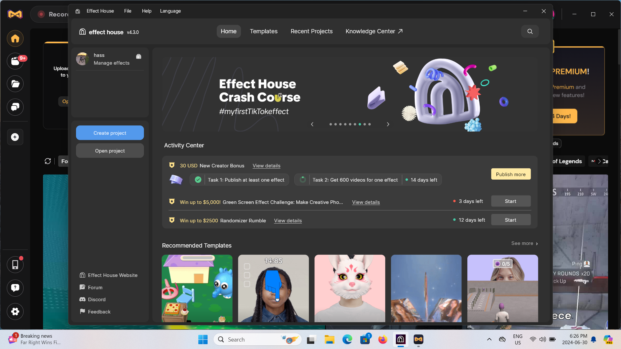
Task: Open the Knowledge Center link
Action: point(374,31)
